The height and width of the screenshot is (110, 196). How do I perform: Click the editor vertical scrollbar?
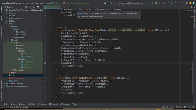(192, 78)
